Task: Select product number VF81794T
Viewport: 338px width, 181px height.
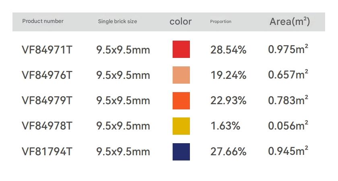Action: [x=47, y=152]
